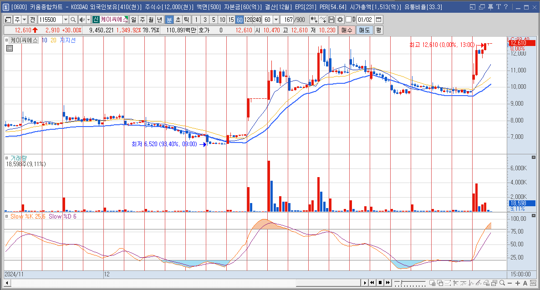This screenshot has width=540, height=290.
Task: Click the screen layout icon in title bar
Action: pos(473,7)
